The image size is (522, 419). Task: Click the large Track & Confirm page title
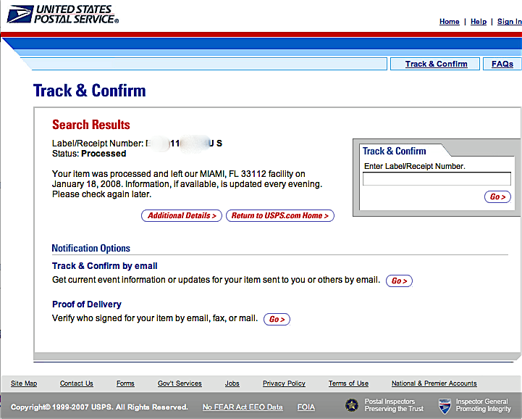point(90,91)
